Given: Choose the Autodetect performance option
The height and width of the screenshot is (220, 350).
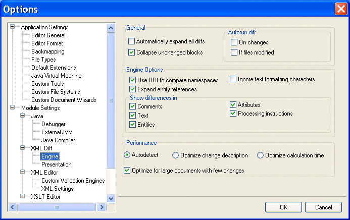Looking at the screenshot, I should tap(127, 155).
